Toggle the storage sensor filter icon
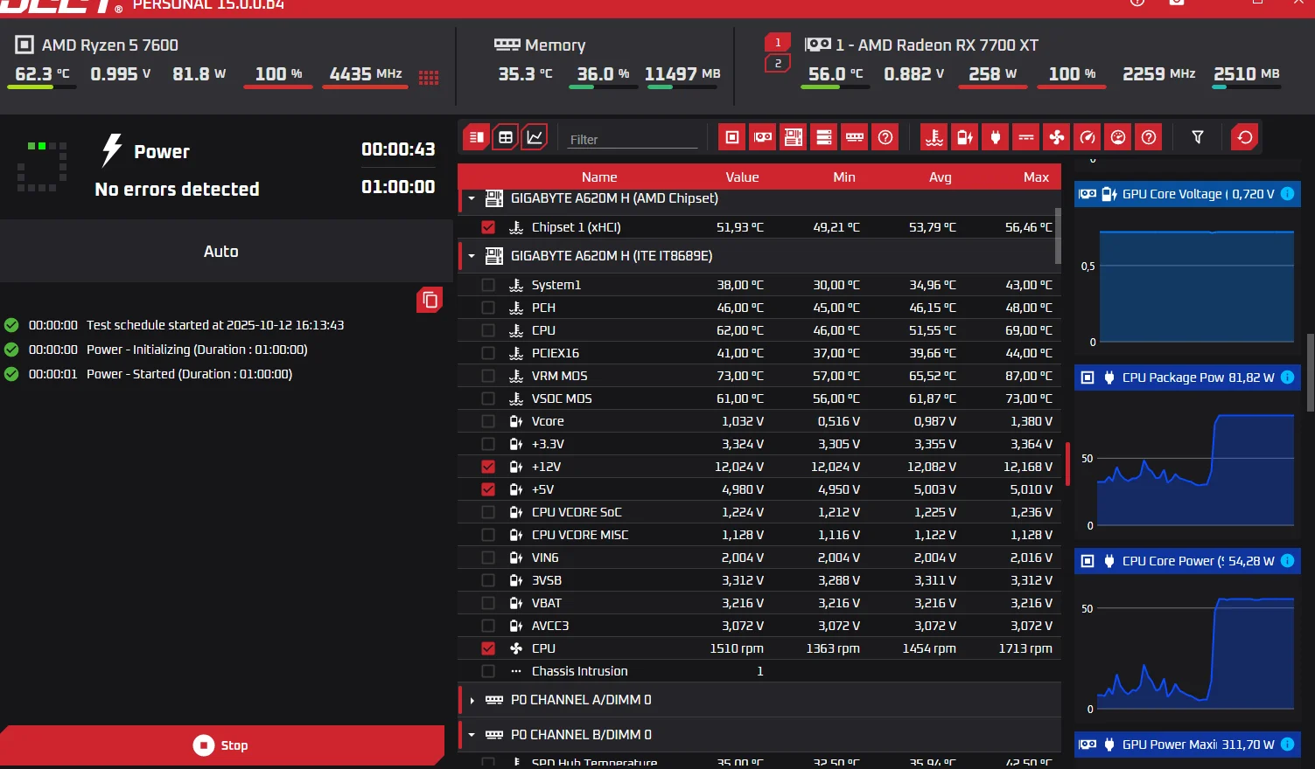Viewport: 1315px width, 769px height. [824, 137]
